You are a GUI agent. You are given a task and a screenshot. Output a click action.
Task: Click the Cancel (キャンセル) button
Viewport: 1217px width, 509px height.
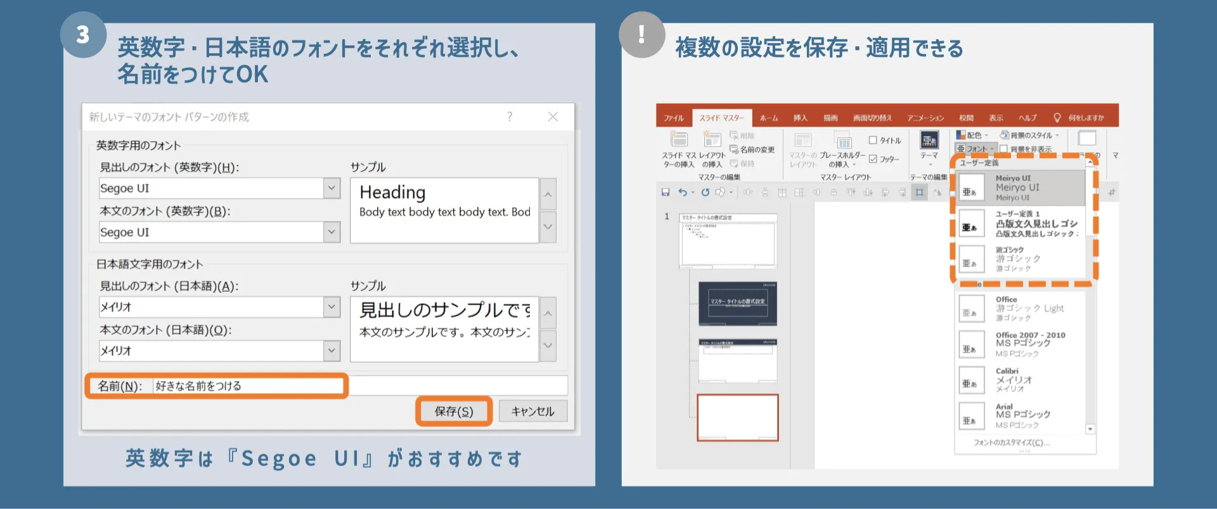click(x=532, y=412)
